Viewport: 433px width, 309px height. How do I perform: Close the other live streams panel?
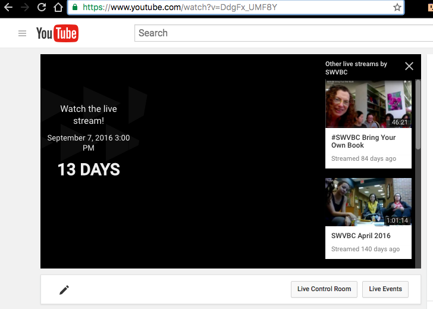pyautogui.click(x=409, y=66)
